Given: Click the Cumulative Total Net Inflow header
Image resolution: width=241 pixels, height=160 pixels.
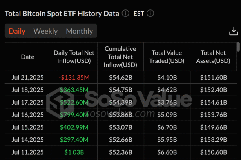Looking at the screenshot, I should point(120,57).
